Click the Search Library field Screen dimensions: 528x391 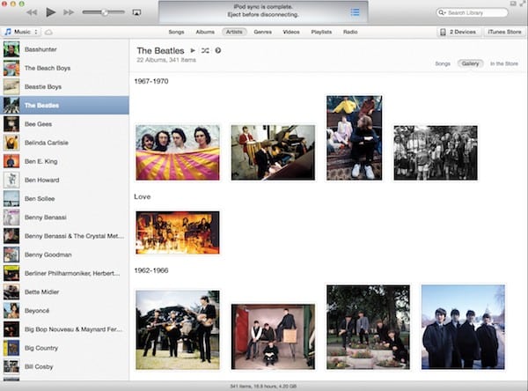click(472, 13)
